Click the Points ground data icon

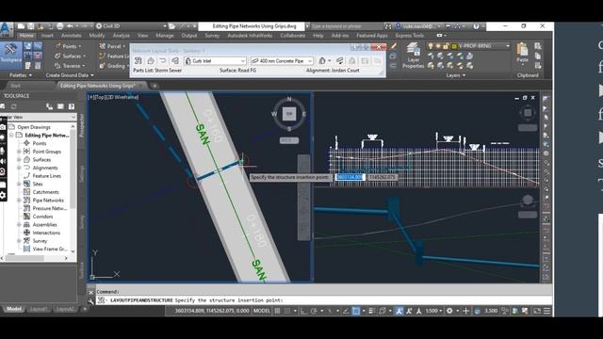(57, 46)
